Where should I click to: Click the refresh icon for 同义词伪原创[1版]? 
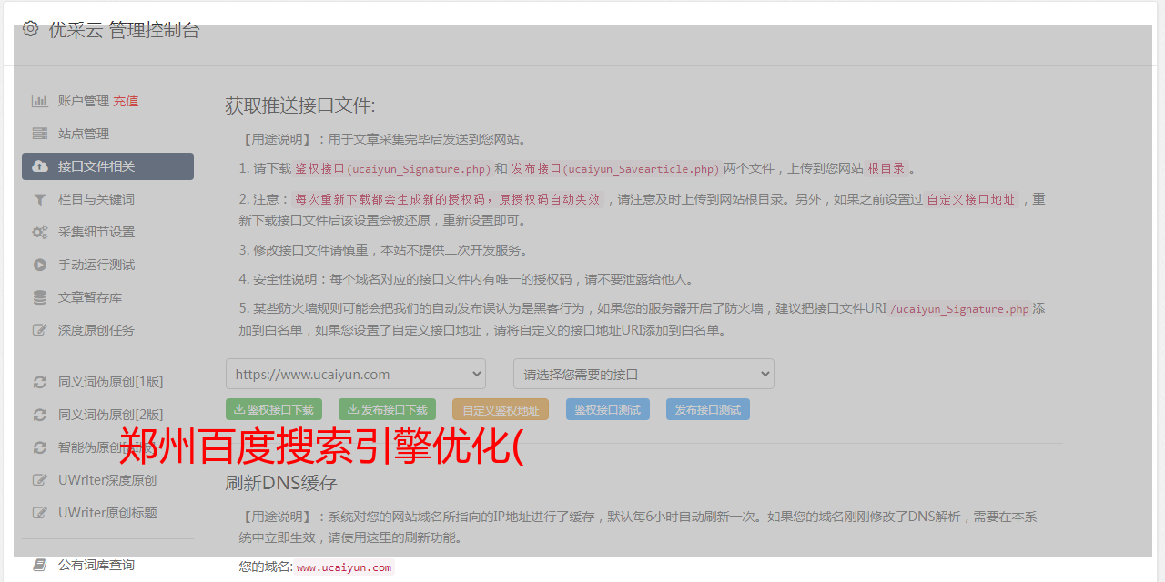[x=40, y=382]
